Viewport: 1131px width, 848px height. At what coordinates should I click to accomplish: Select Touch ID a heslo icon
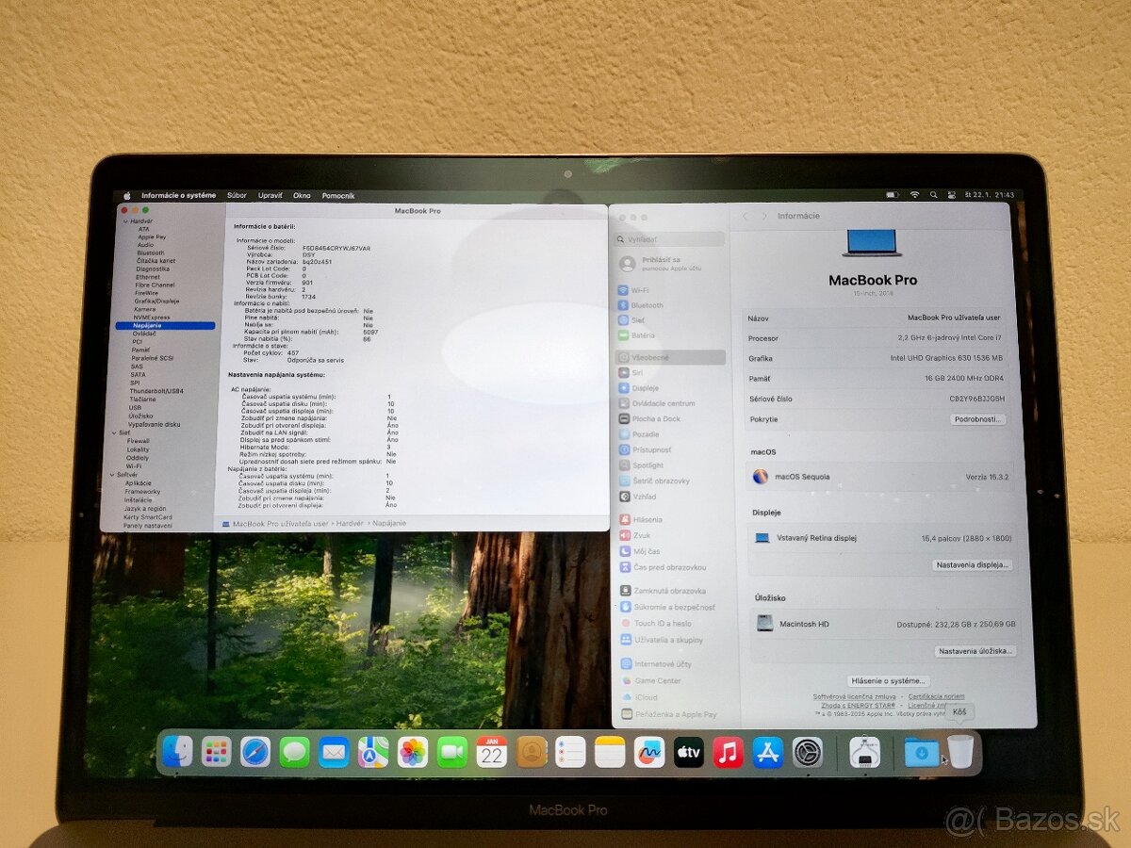(x=626, y=623)
